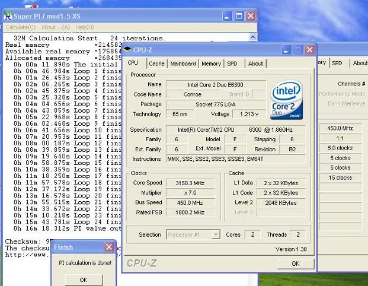Minimize the Super PI window
Screen dimensions: 368x286
click(227, 16)
